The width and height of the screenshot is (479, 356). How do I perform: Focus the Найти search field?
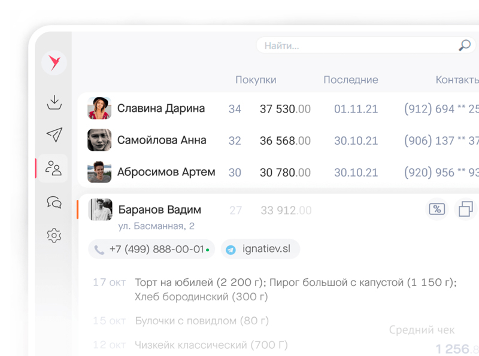366,45
